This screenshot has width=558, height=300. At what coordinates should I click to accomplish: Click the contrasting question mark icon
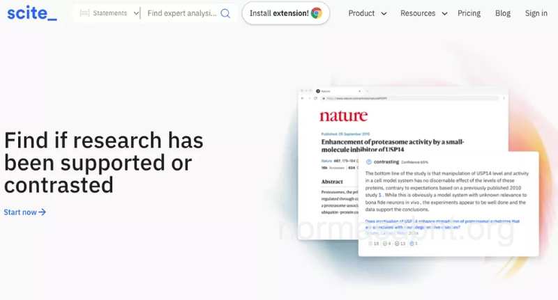click(368, 161)
